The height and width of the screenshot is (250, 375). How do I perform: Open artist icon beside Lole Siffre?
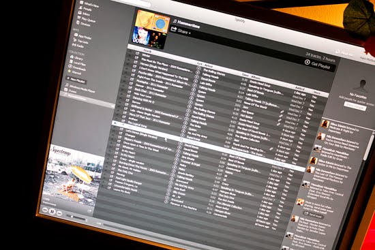(195, 81)
